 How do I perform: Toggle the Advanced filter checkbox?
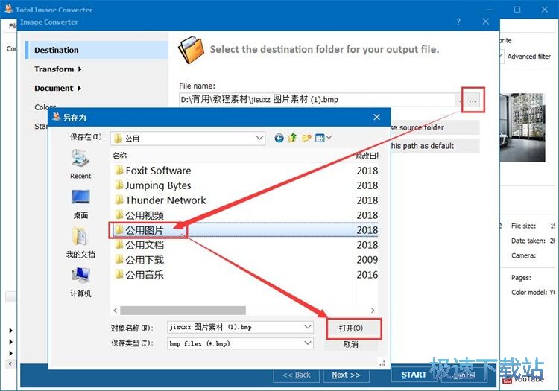click(502, 56)
